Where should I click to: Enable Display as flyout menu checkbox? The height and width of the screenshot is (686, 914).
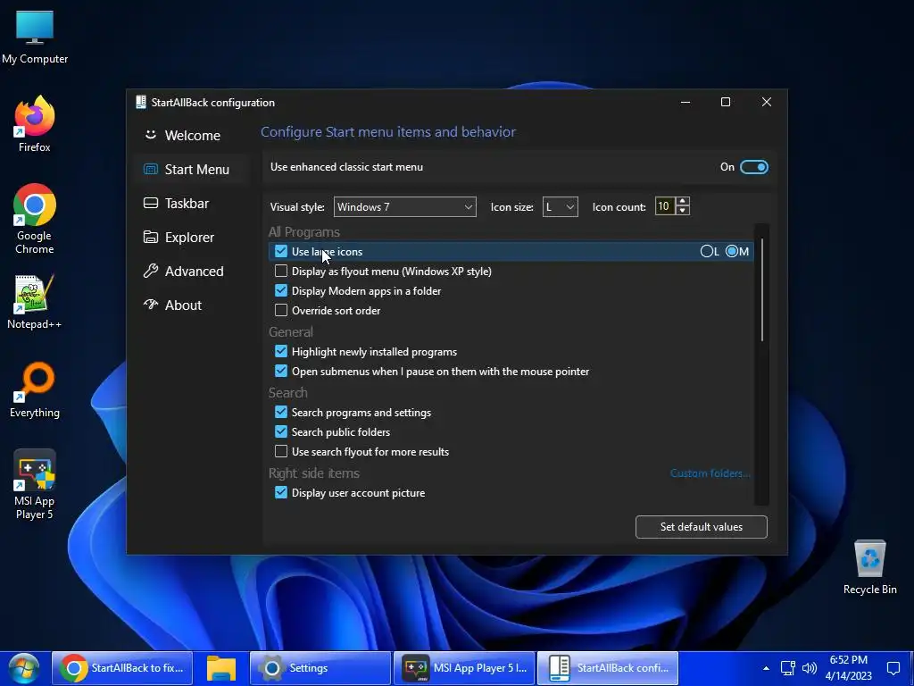(281, 272)
